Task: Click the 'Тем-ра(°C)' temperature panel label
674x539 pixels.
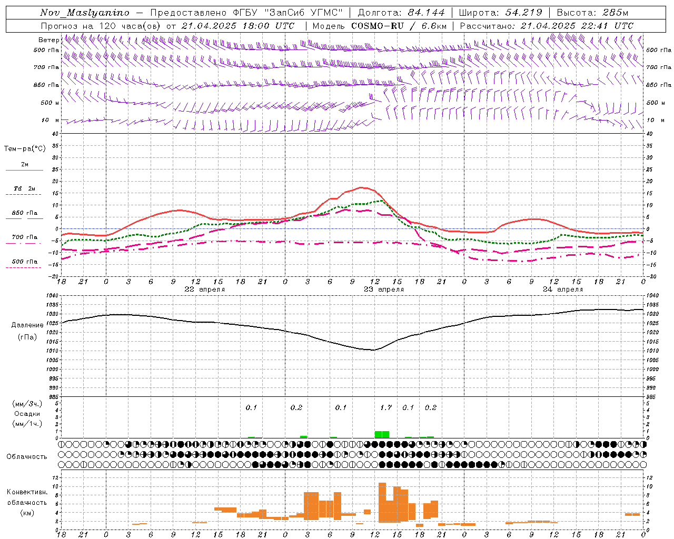Action: click(25, 149)
